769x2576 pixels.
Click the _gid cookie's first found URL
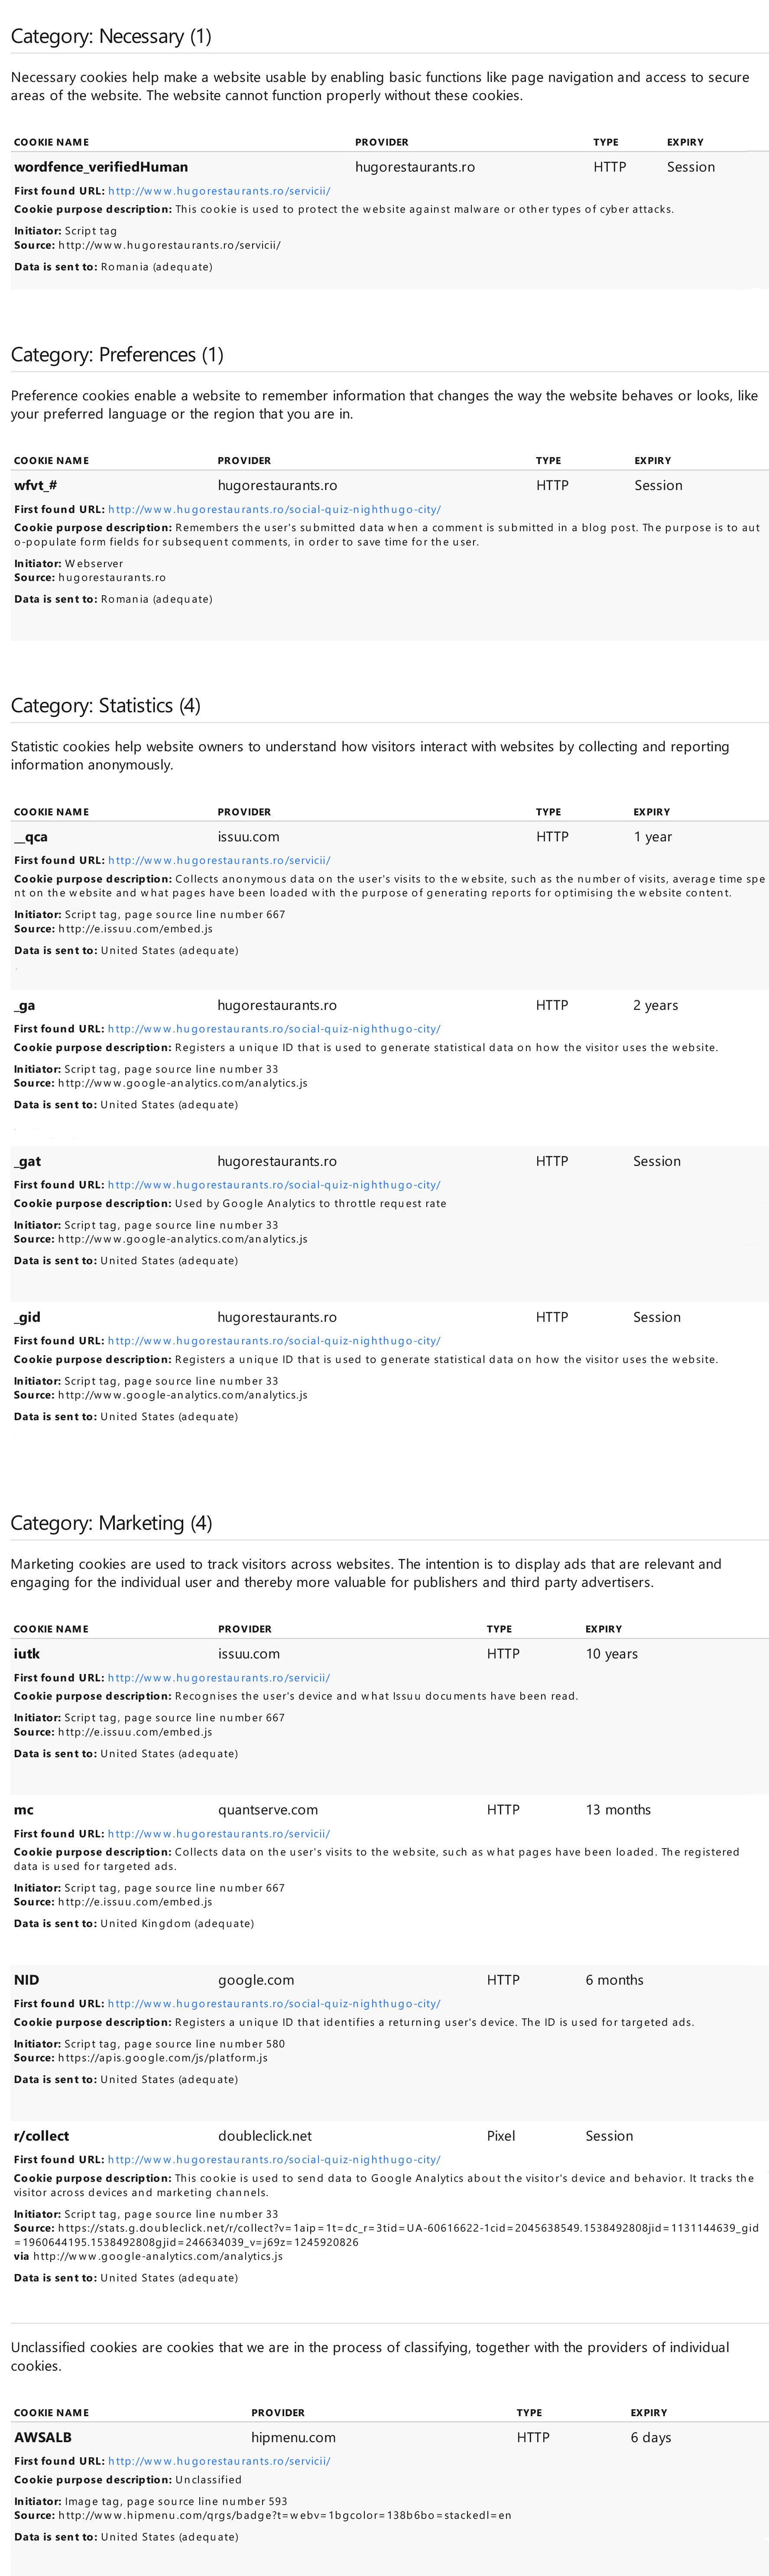coord(274,1340)
